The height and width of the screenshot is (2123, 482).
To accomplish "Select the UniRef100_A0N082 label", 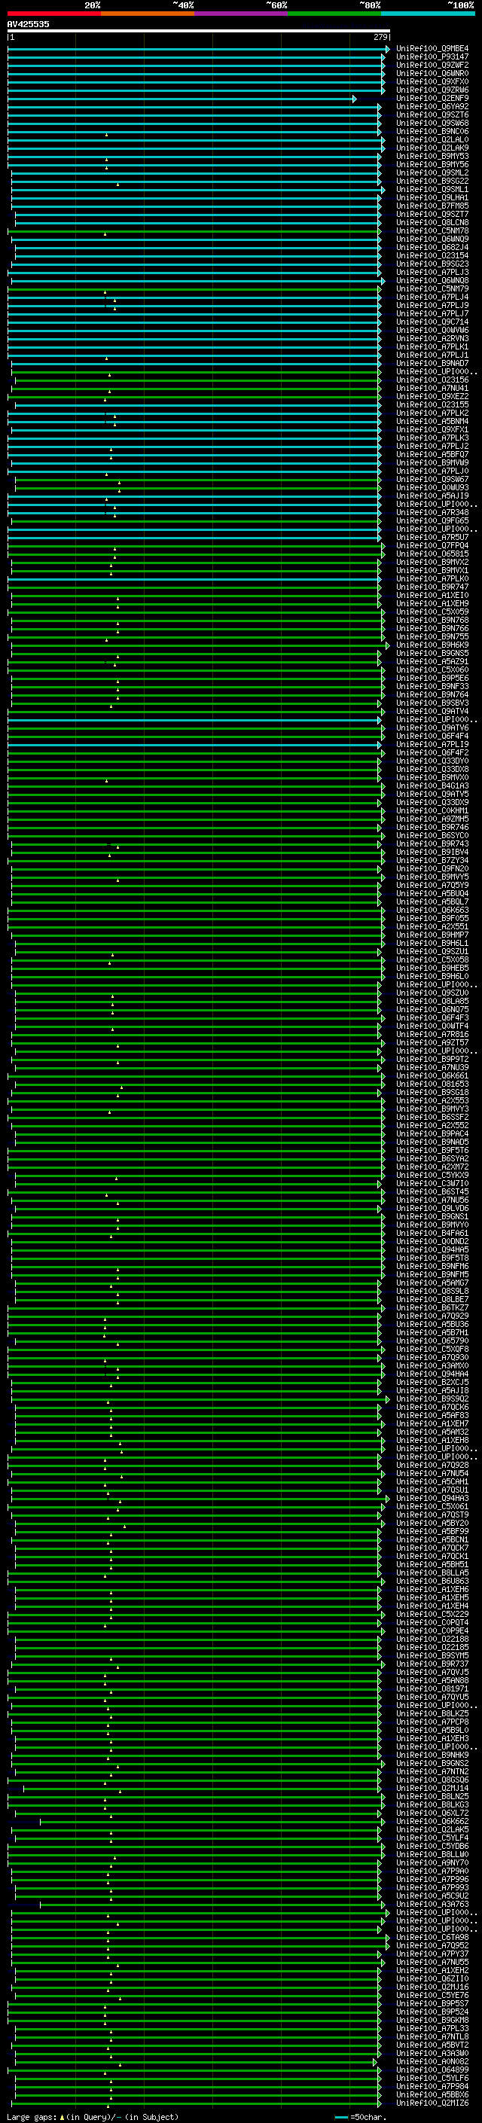I will 432,2062.
